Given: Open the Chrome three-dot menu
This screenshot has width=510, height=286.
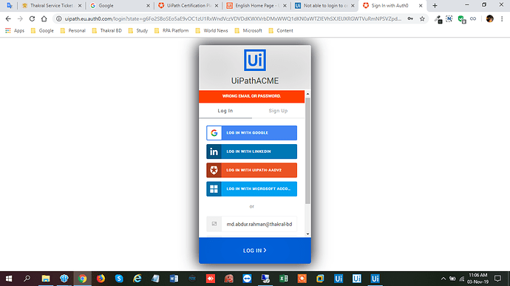Looking at the screenshot, I should click(x=502, y=19).
